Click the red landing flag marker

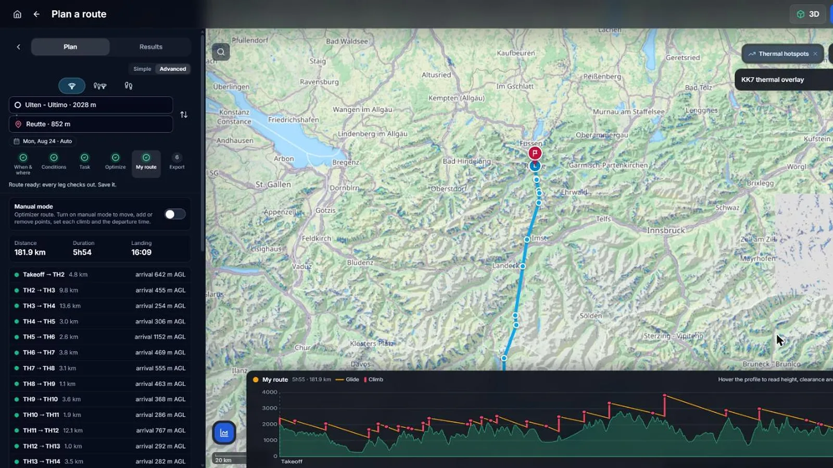point(535,153)
